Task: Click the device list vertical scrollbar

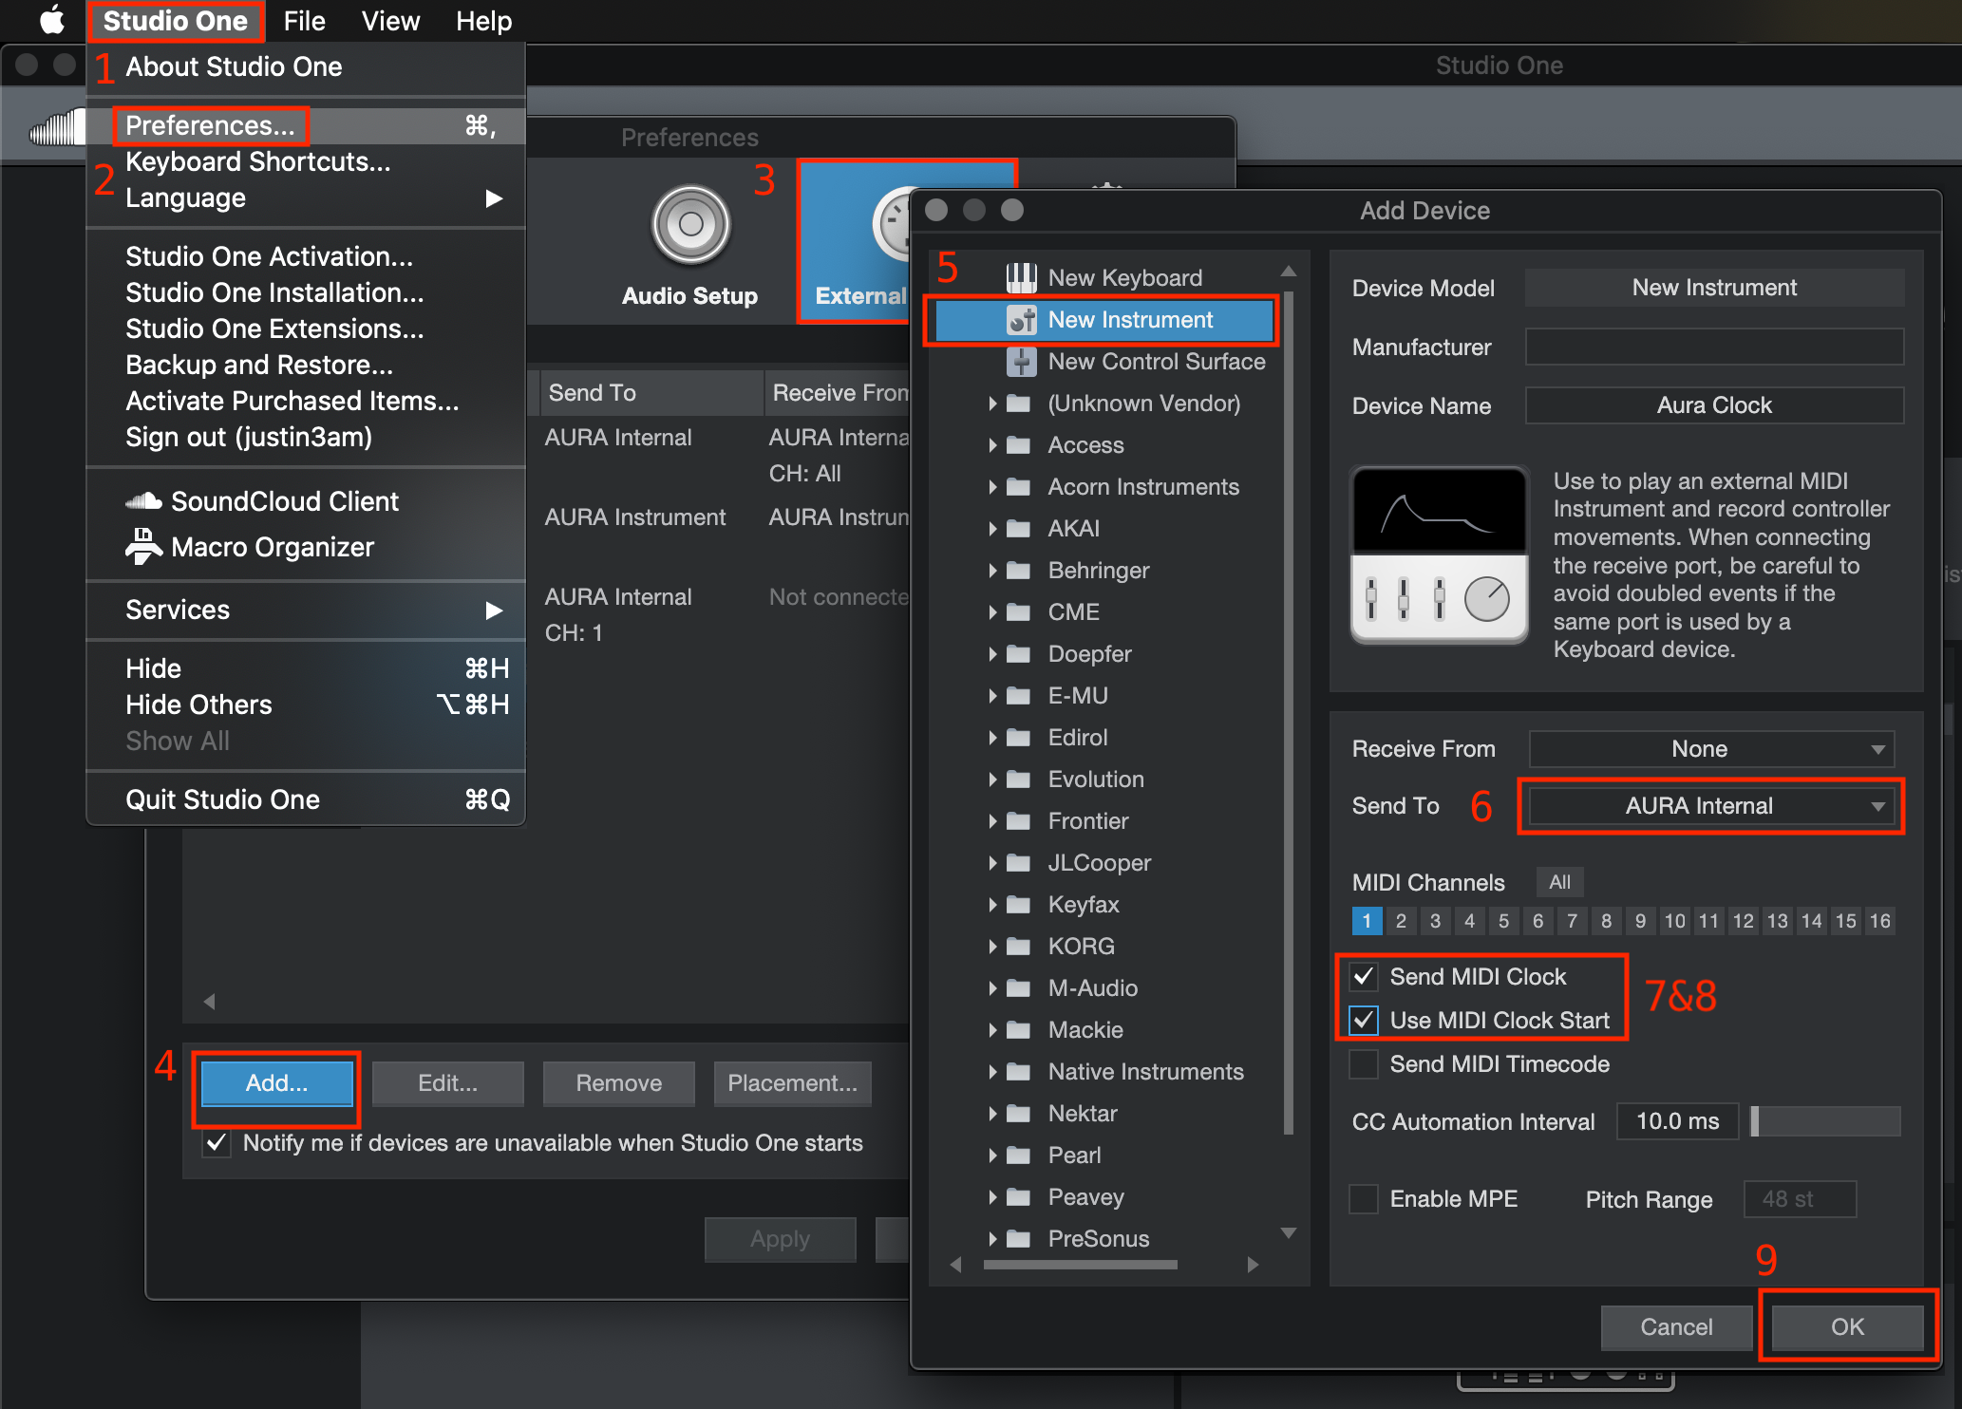Action: pyautogui.click(x=1289, y=712)
